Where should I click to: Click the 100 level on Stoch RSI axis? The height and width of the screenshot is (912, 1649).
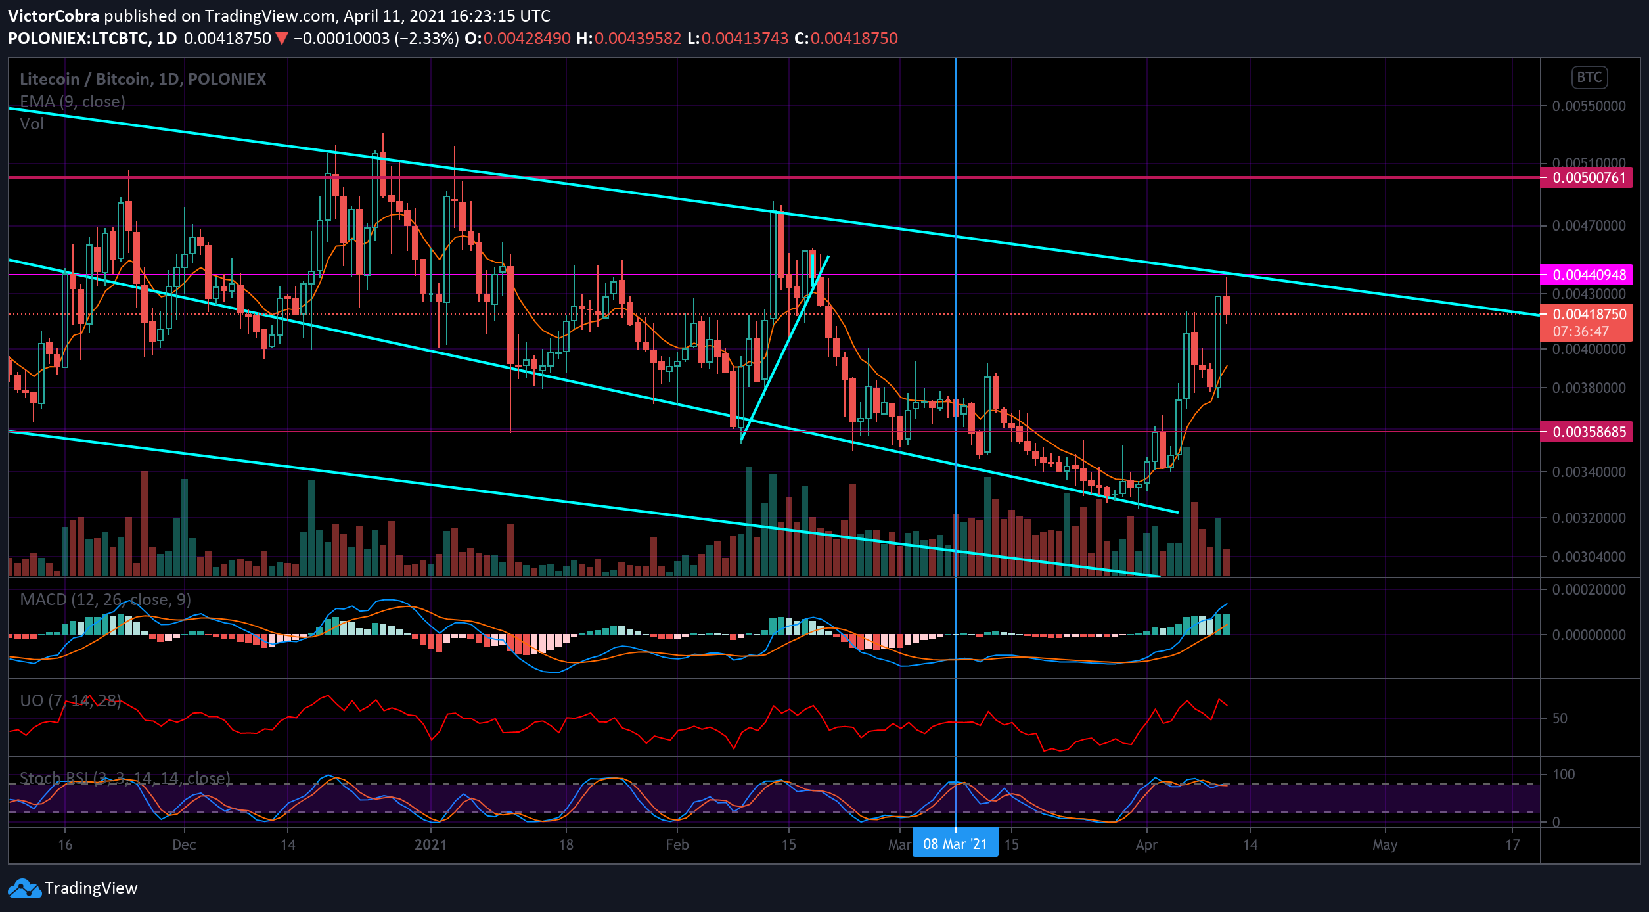click(x=1564, y=775)
